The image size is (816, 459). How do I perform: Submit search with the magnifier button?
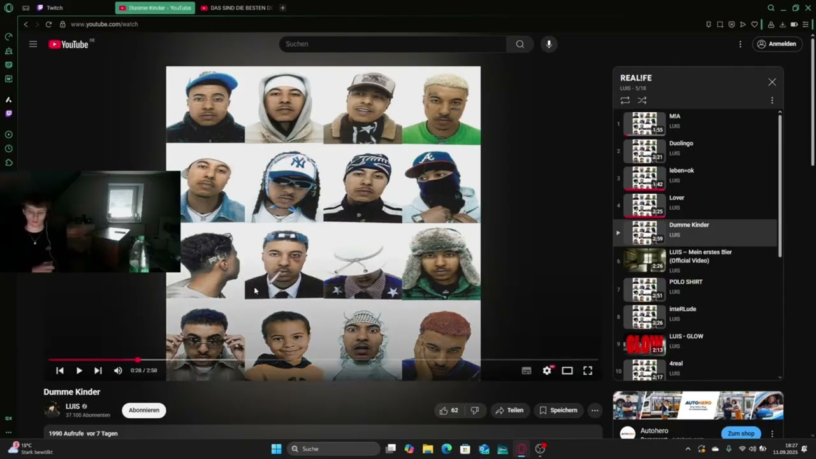(x=520, y=44)
